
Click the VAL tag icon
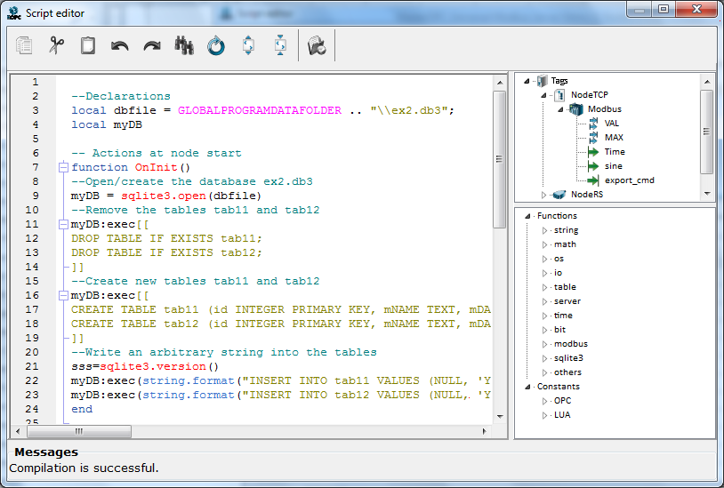[x=593, y=124]
